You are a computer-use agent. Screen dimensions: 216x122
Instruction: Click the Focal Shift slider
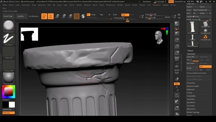(x=158, y=15)
